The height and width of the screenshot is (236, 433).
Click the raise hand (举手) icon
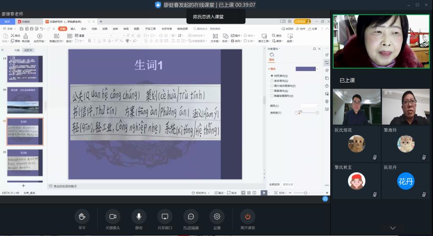[82, 217]
